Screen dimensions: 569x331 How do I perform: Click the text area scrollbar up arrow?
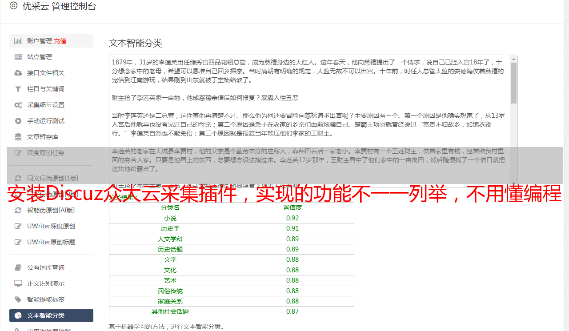point(514,59)
